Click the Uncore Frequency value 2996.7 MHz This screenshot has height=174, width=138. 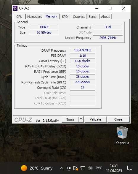[108, 38]
